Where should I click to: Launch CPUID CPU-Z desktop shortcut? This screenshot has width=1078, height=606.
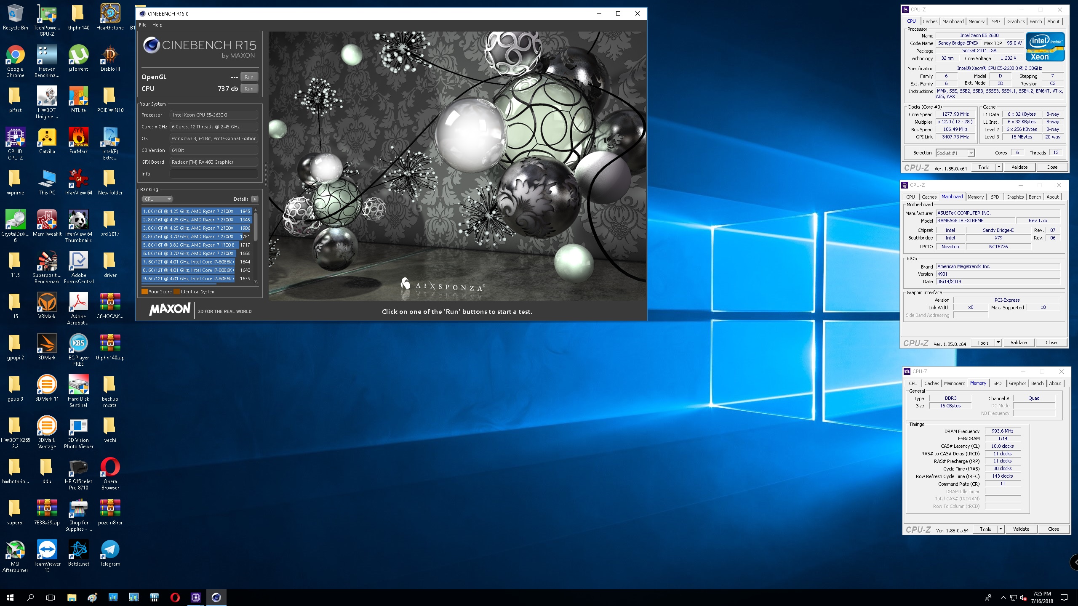tap(15, 144)
